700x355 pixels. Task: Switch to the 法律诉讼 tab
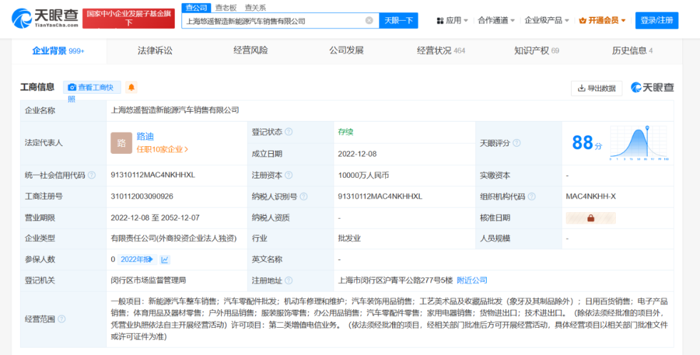click(x=155, y=50)
